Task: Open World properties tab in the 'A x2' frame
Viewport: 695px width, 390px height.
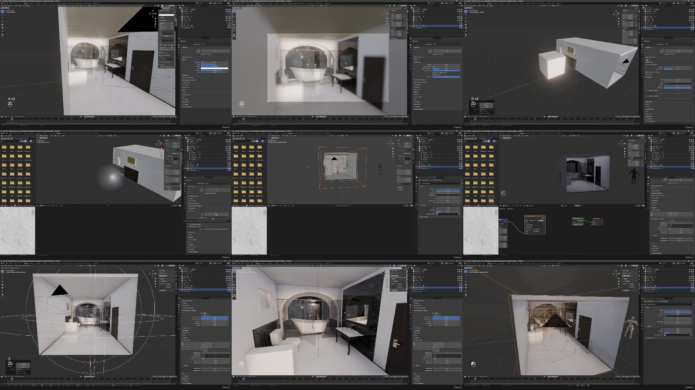Action: click(x=179, y=55)
